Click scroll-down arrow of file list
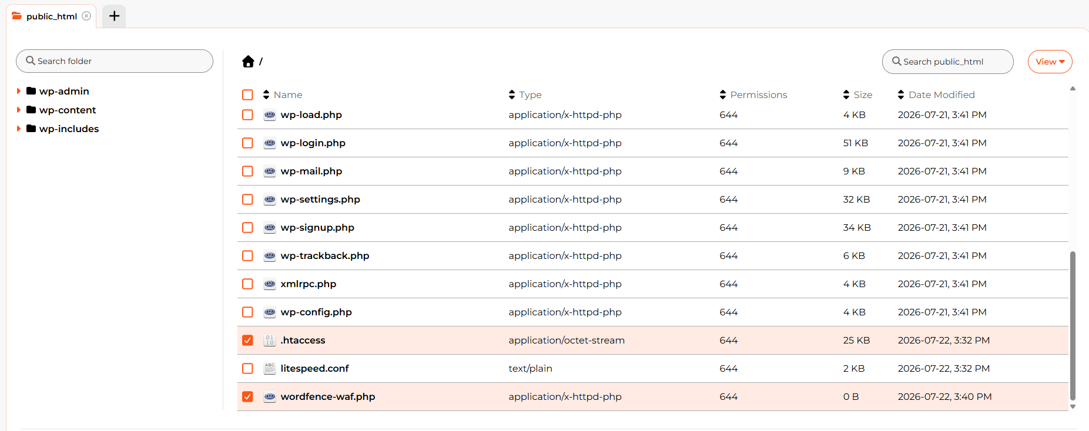 [x=1073, y=406]
